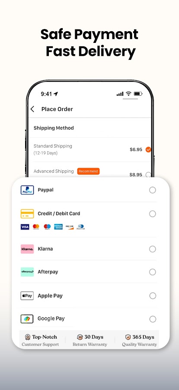Select the Credit / Debit Card radio button
This screenshot has width=179, height=390.
point(153,214)
